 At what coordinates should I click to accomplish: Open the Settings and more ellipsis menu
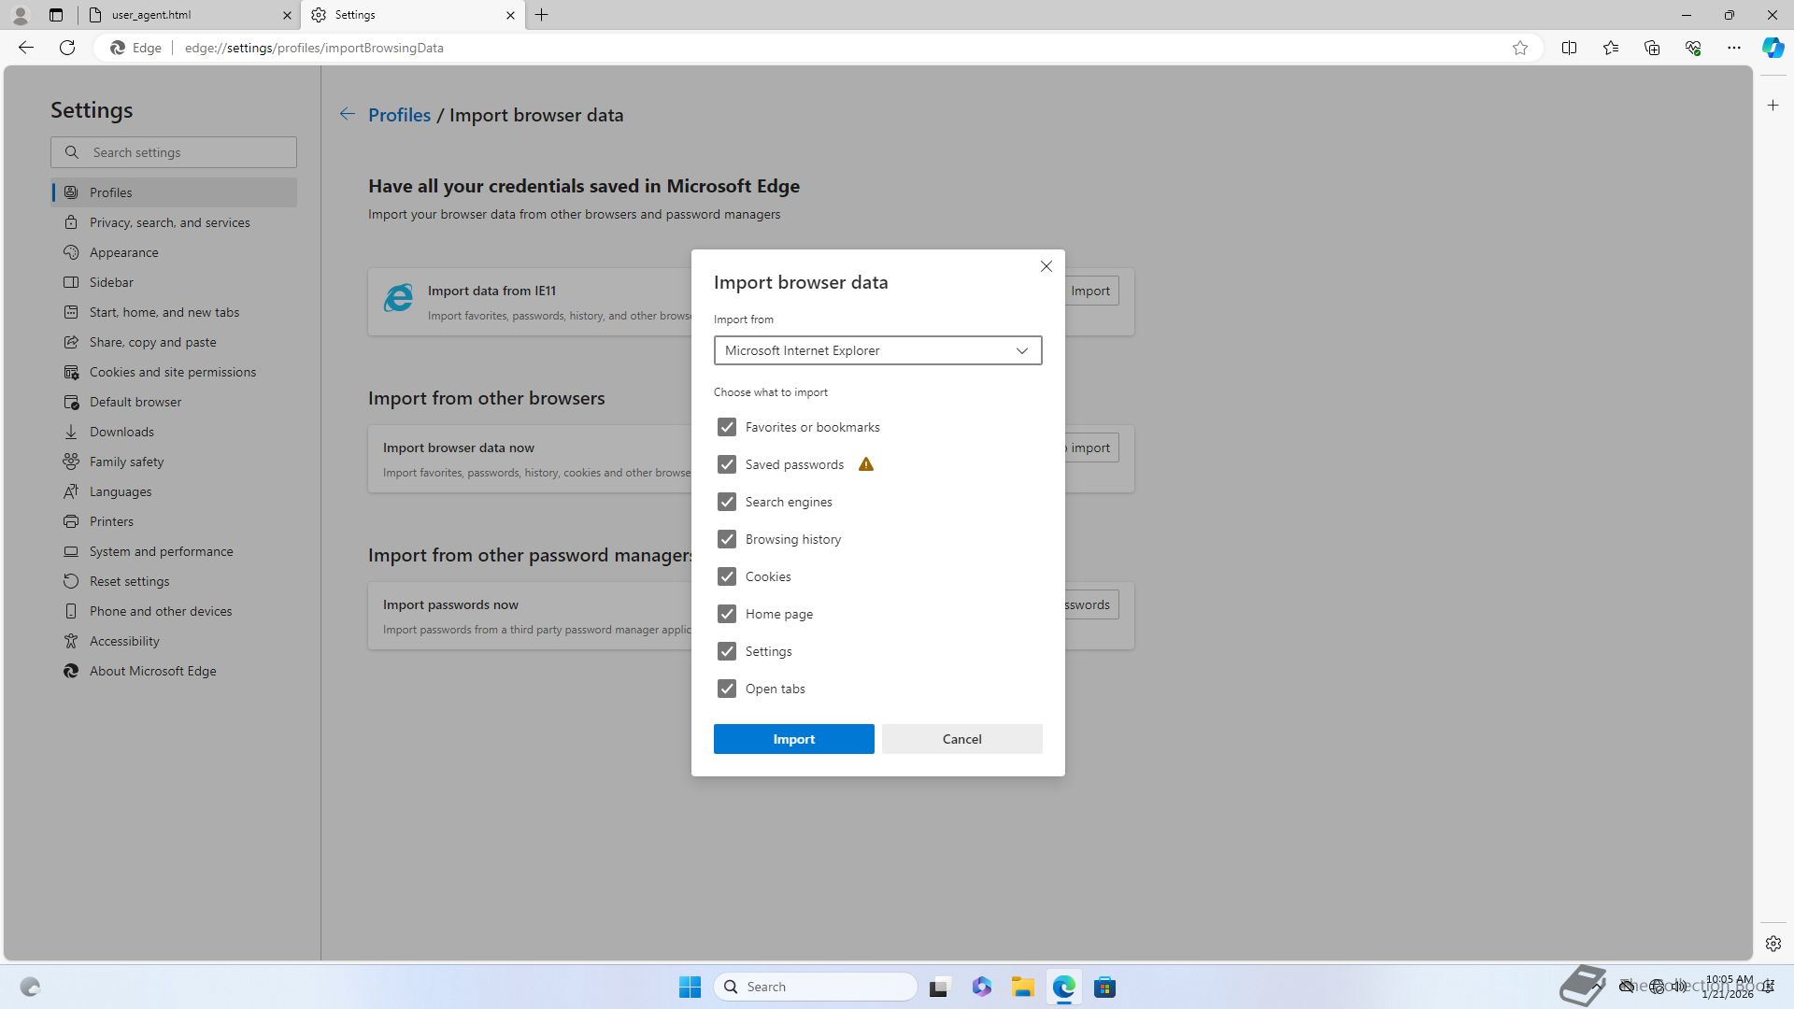coord(1733,48)
